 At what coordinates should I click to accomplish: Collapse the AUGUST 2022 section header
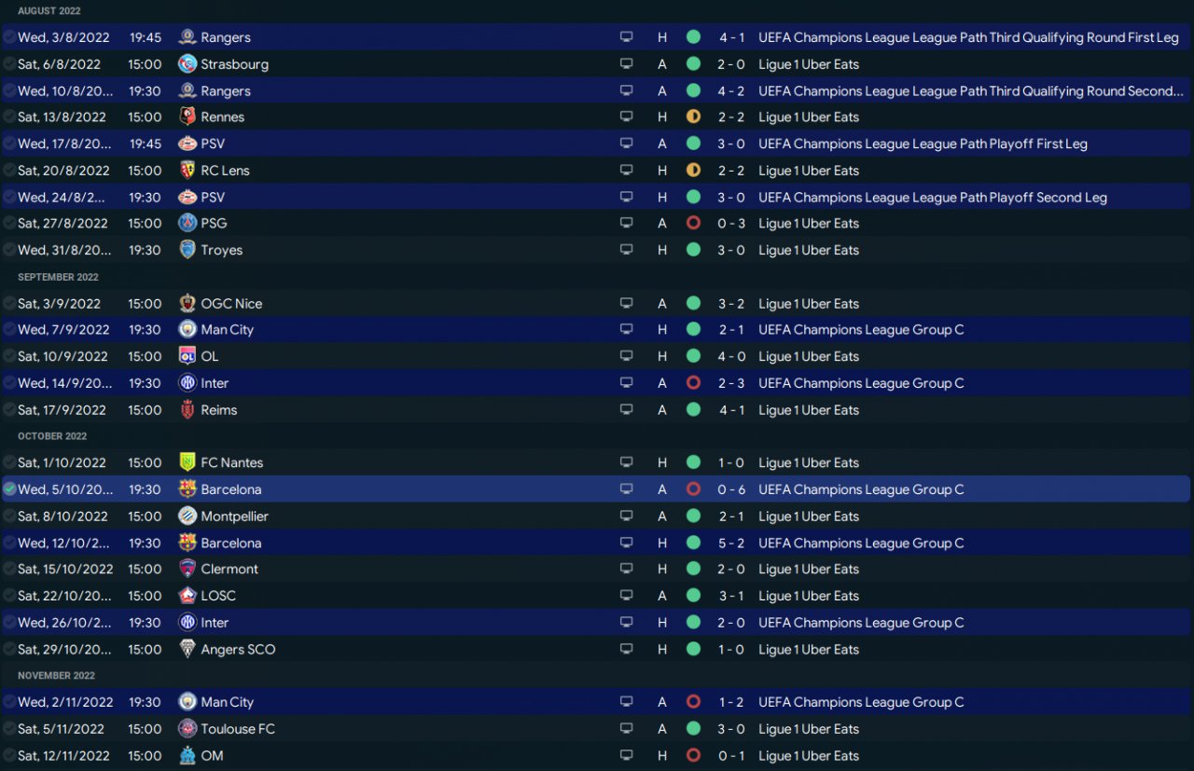pyautogui.click(x=49, y=11)
